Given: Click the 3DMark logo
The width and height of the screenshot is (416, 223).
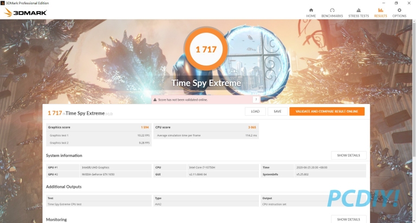Looking at the screenshot, I should click(x=25, y=12).
